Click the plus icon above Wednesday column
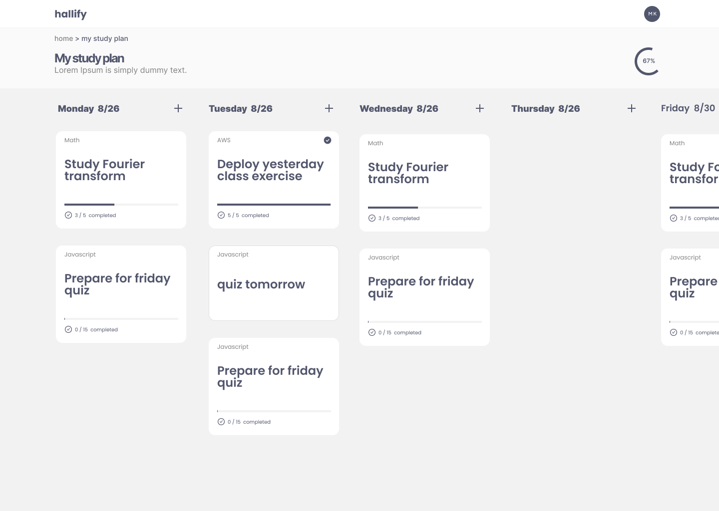The image size is (719, 511). pyautogui.click(x=480, y=108)
